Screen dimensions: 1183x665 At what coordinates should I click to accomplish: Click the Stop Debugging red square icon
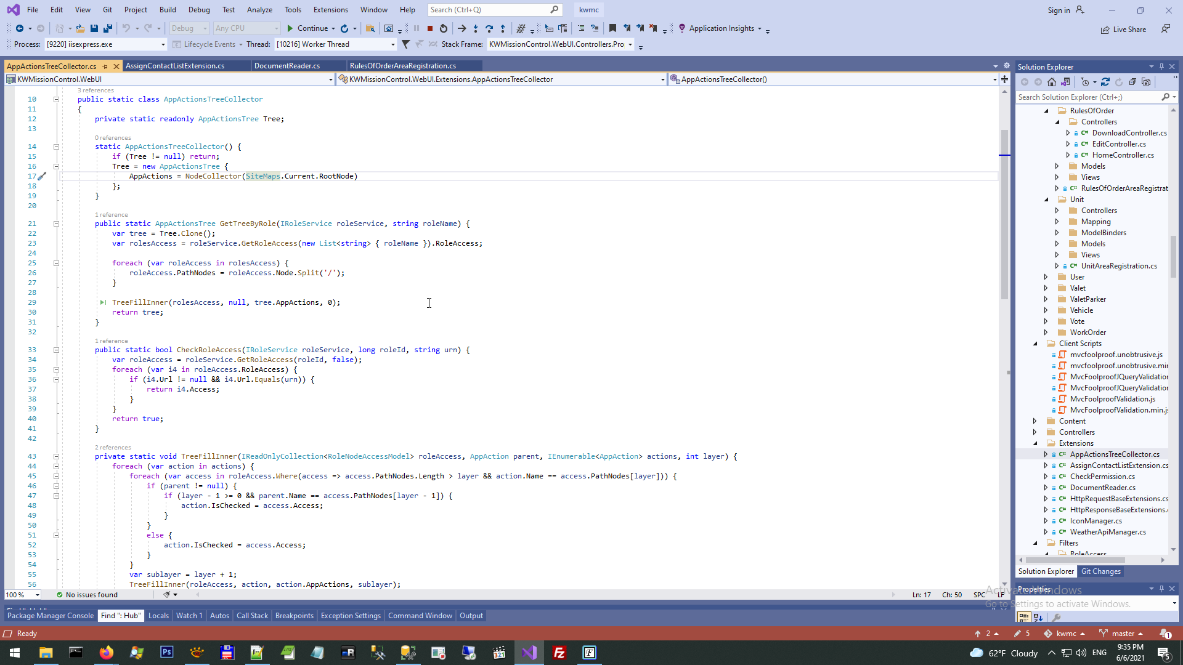[x=430, y=28]
